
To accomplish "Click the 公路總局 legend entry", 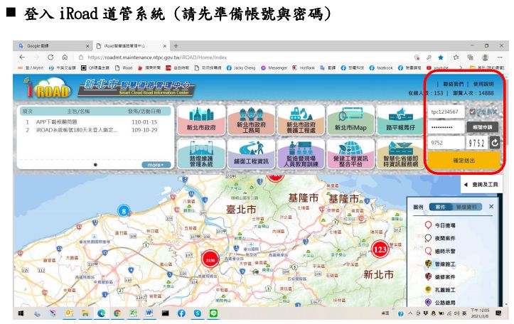I will (x=440, y=303).
